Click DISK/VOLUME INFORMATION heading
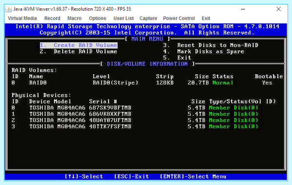The width and height of the screenshot is (292, 185). 147,64
